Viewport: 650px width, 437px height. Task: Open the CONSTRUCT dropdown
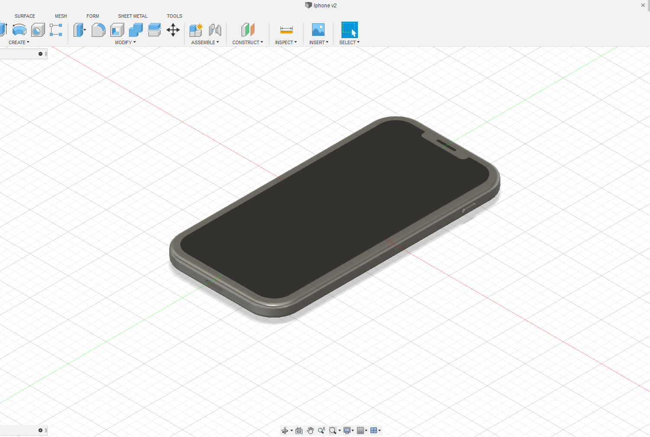click(x=248, y=42)
